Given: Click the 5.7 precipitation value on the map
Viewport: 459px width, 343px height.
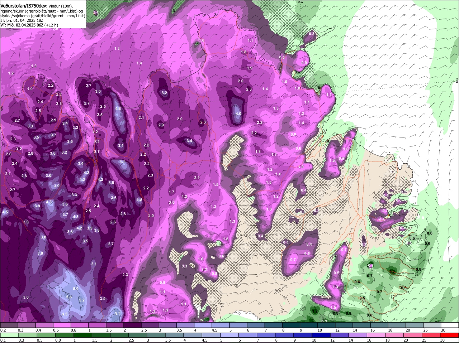Looking at the screenshot, I should pyautogui.click(x=118, y=313).
